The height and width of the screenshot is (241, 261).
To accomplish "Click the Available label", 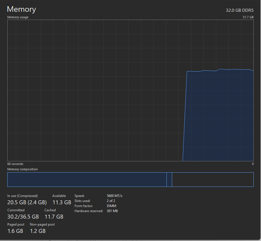I will tap(59, 196).
